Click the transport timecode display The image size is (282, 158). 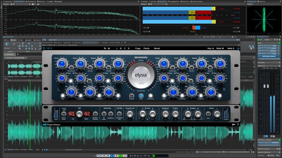[x=140, y=156]
